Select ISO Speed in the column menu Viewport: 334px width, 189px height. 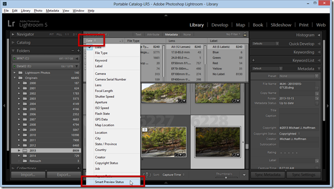coord(102,108)
